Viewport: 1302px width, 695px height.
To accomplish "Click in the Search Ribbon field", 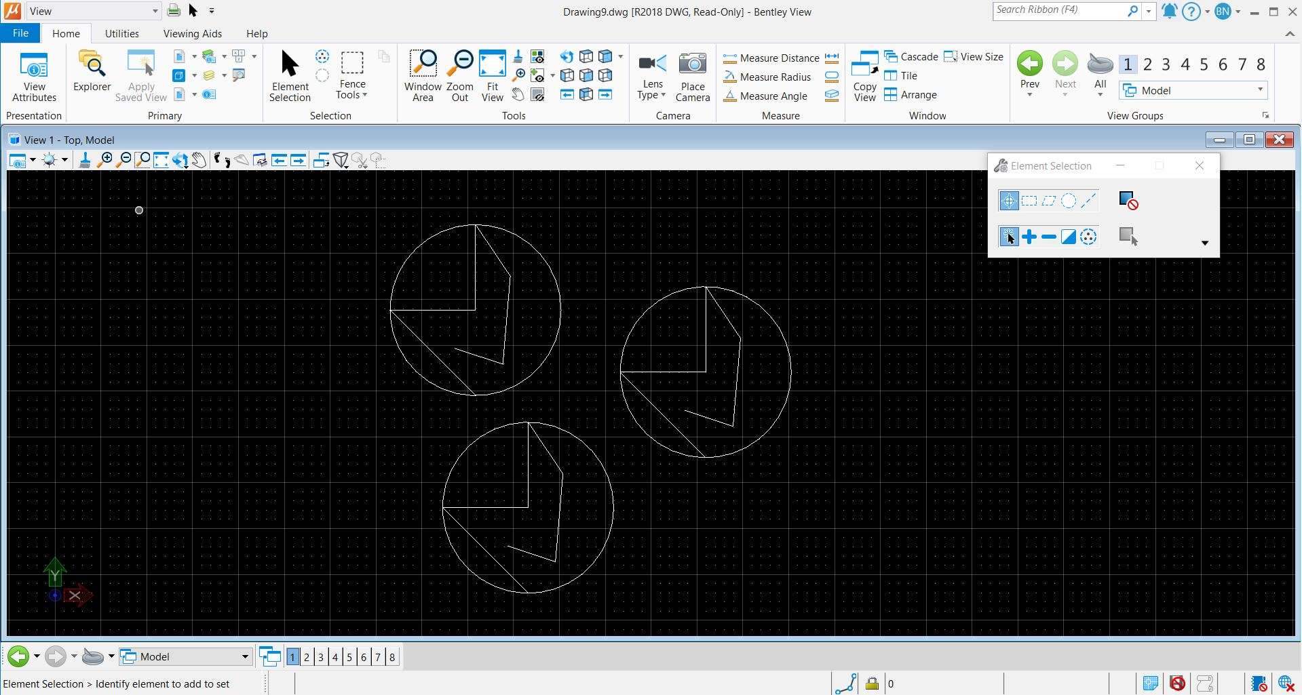I will (x=1058, y=10).
